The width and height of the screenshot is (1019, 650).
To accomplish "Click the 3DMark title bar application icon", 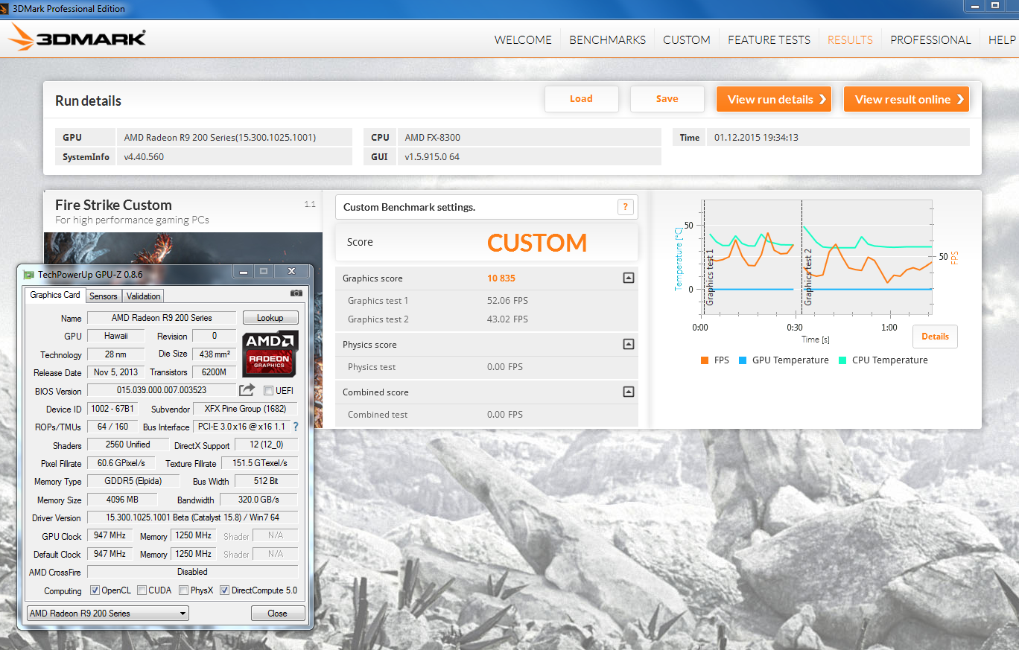I will [x=6, y=8].
